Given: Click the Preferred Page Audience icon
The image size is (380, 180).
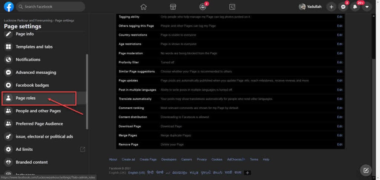Looking at the screenshot, I should tap(9, 124).
